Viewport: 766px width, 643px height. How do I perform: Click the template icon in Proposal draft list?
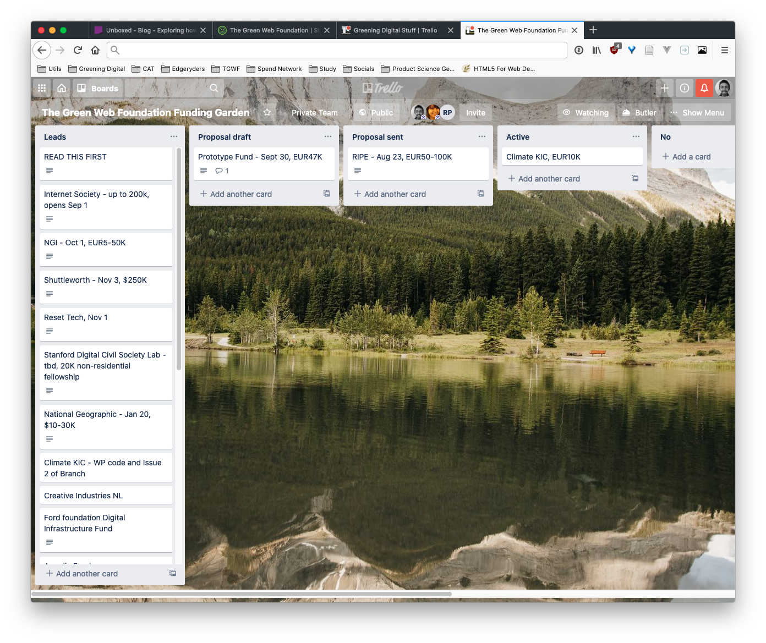(327, 194)
